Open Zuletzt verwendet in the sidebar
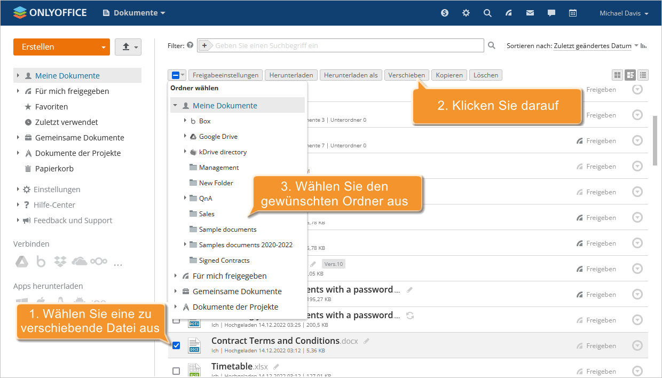662x378 pixels. (67, 122)
